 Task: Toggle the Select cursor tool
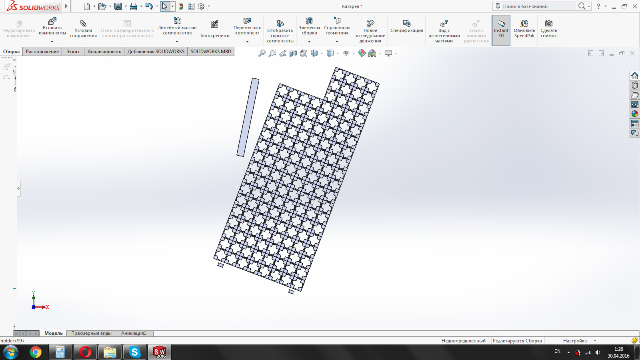click(164, 6)
